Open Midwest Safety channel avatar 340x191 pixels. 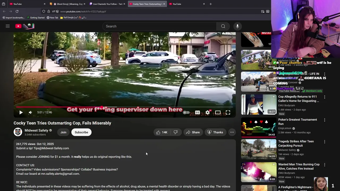tap(18, 132)
